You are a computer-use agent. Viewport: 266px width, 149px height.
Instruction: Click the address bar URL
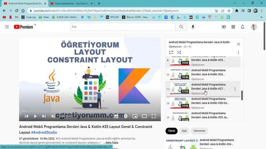click(106, 11)
